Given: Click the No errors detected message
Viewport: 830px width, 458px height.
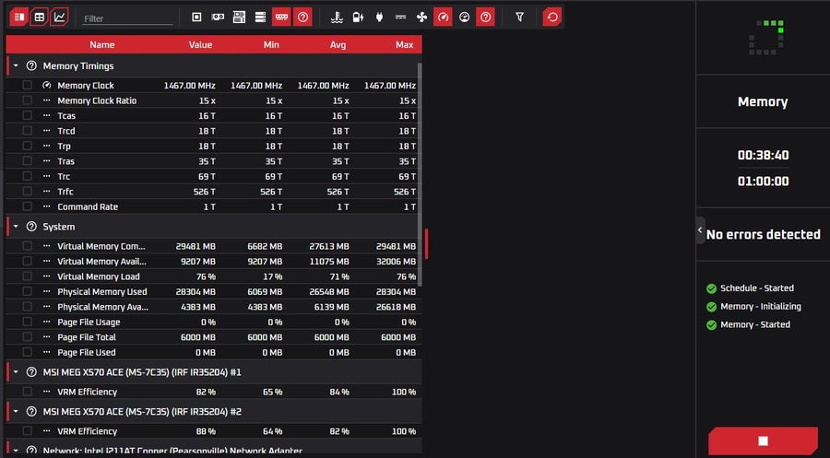Looking at the screenshot, I should point(764,234).
